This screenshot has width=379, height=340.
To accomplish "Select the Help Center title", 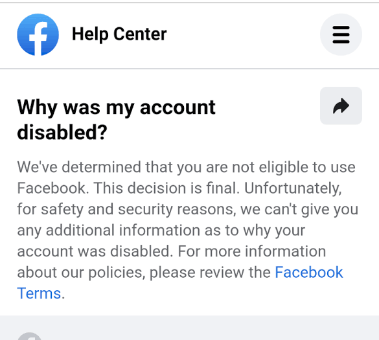I will pos(119,34).
